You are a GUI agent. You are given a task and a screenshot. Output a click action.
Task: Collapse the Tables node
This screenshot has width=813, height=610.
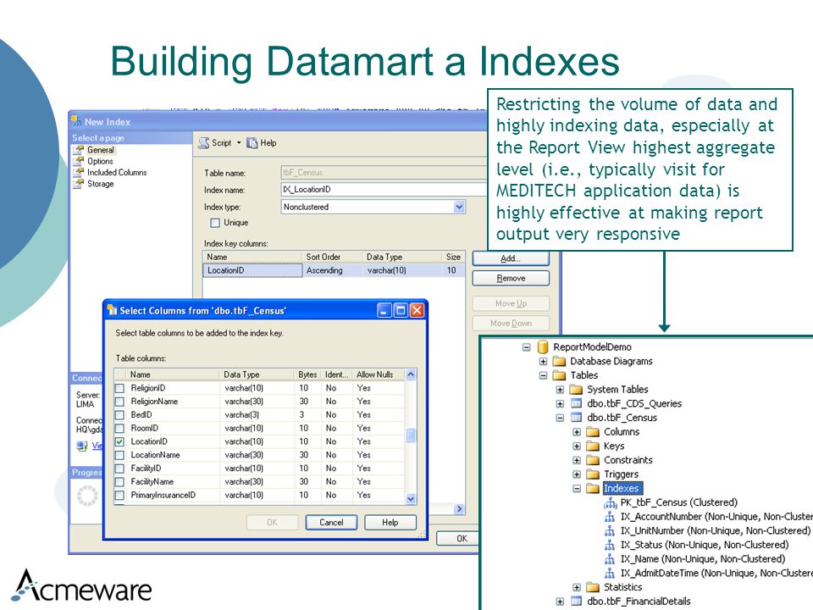pyautogui.click(x=543, y=375)
